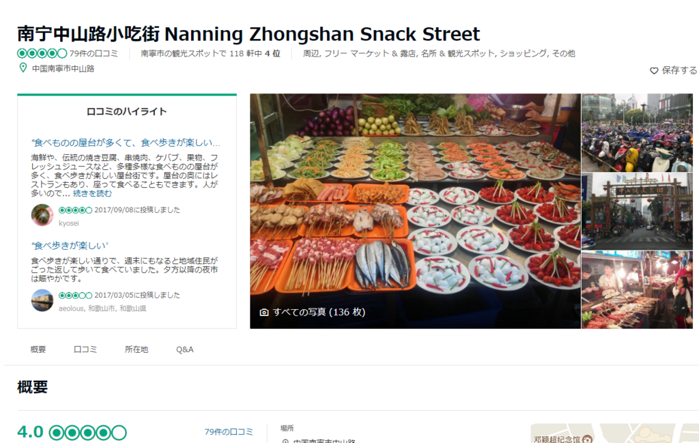Screen dimensions: 699x443
Task: Open review about 食べものの屋台が多くて
Action: [x=126, y=143]
